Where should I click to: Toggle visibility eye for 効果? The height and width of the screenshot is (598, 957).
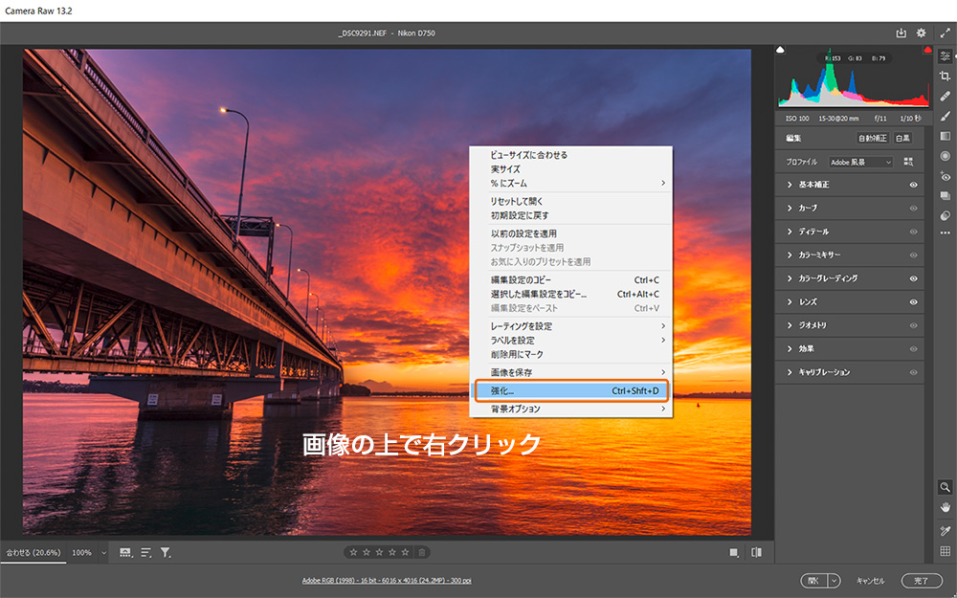[x=914, y=349]
